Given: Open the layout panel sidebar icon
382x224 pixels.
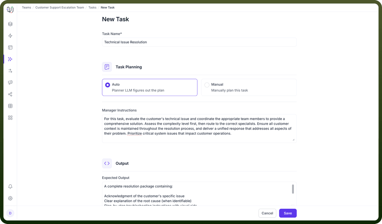Looking at the screenshot, I should pos(10,47).
